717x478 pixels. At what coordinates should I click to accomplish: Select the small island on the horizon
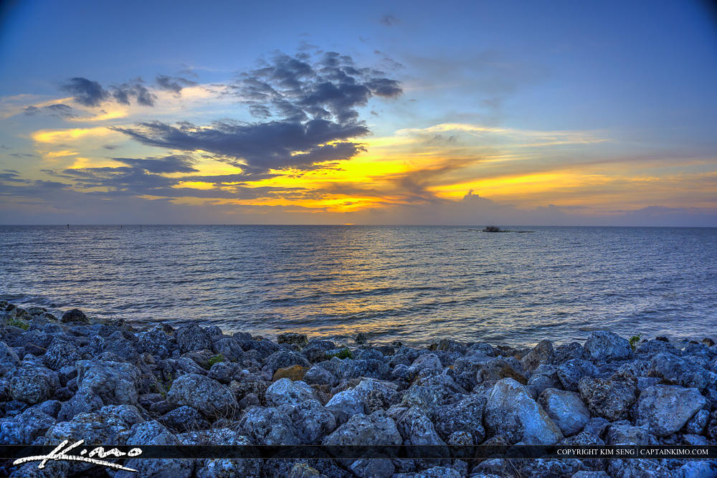(492, 229)
